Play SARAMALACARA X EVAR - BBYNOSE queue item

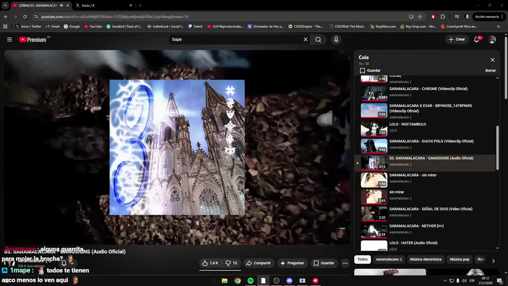tap(425, 110)
